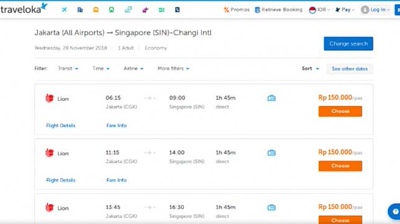
Task: Open the green bus icon in navigation
Action: point(111,10)
